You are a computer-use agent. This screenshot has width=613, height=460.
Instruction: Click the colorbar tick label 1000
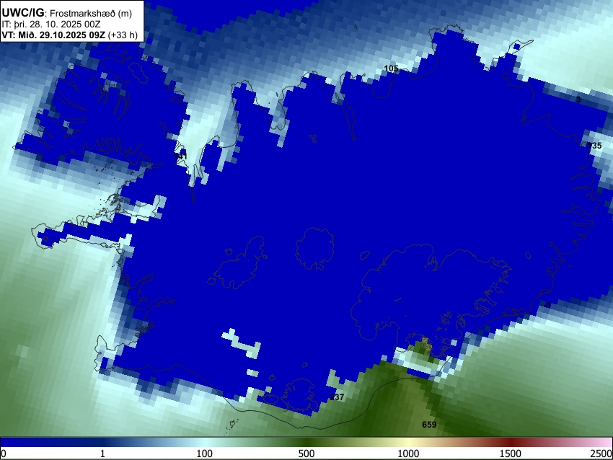(x=408, y=454)
